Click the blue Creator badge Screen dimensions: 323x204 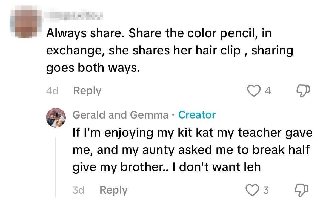pos(197,115)
